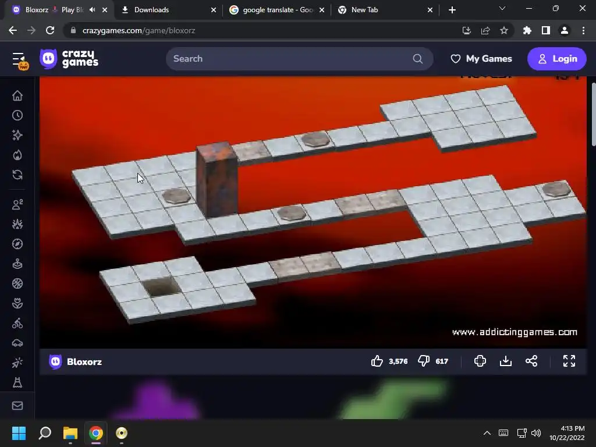Open Updated games refresh icon
The width and height of the screenshot is (596, 447).
pyautogui.click(x=17, y=175)
